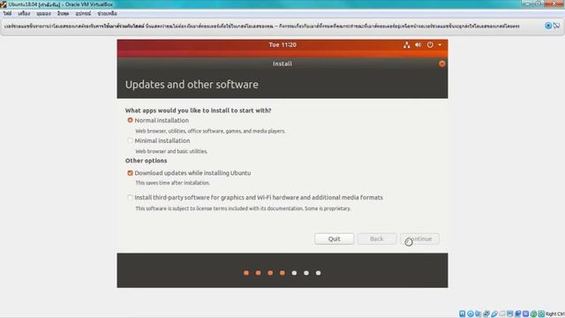The height and width of the screenshot is (318, 565).
Task: Open the Tue 11:20 clock menu
Action: point(282,45)
